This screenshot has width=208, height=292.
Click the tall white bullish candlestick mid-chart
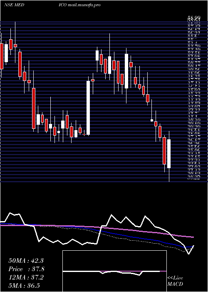88,108
